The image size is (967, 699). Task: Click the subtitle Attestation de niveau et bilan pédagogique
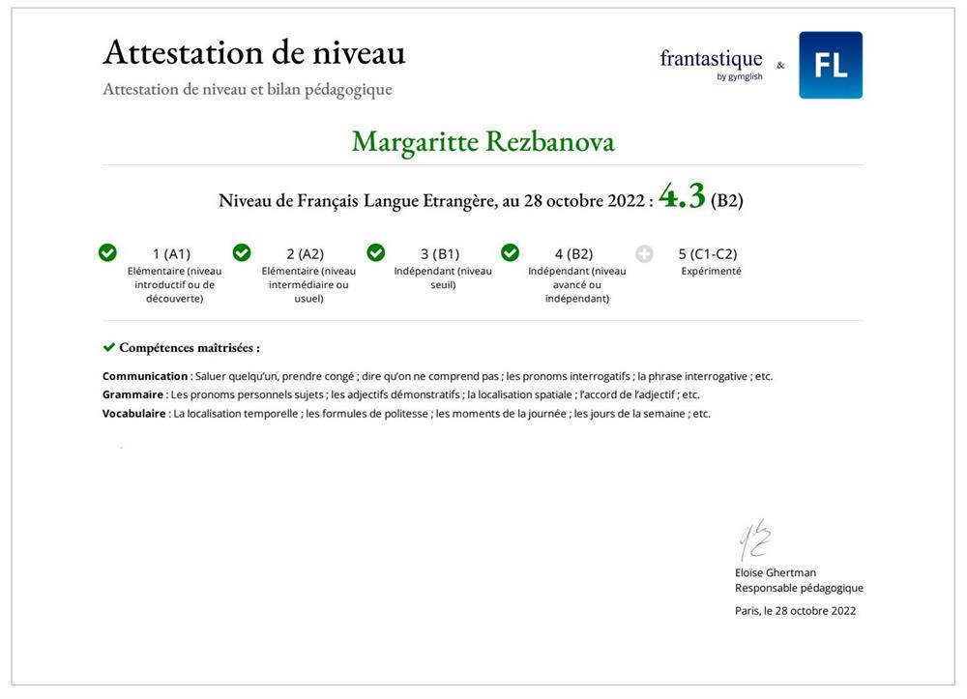248,89
